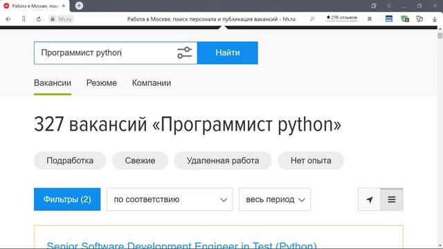Expand the 'весь период' dropdown
The height and width of the screenshot is (249, 443).
[x=275, y=199]
